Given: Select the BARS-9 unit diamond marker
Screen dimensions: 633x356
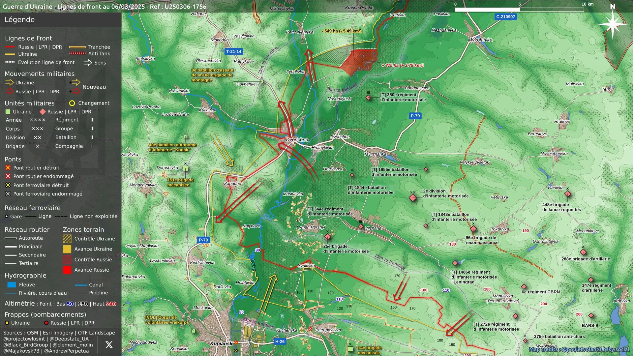Looking at the screenshot, I should click(x=591, y=316).
